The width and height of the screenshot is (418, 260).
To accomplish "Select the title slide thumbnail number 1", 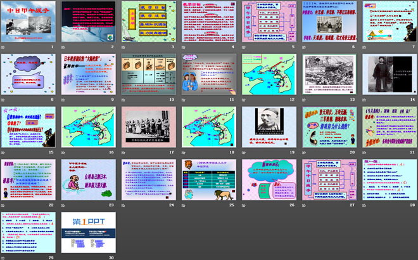I will click(29, 21).
